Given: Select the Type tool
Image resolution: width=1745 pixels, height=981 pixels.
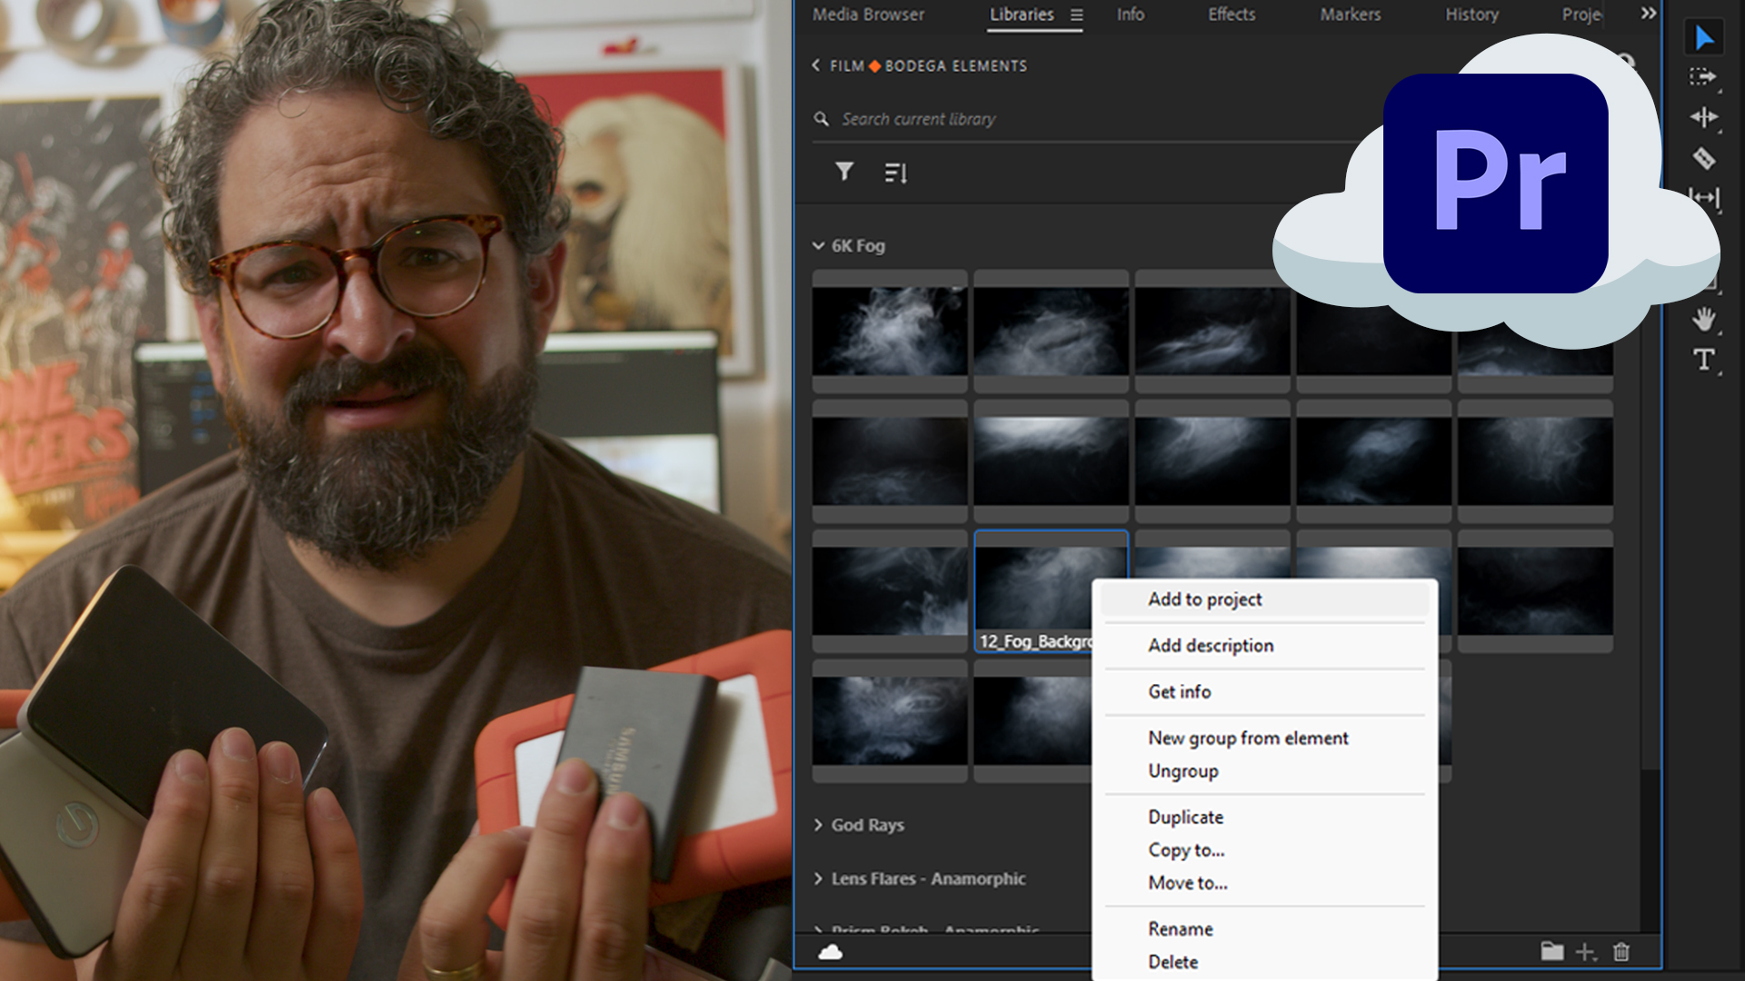Looking at the screenshot, I should coord(1704,360).
